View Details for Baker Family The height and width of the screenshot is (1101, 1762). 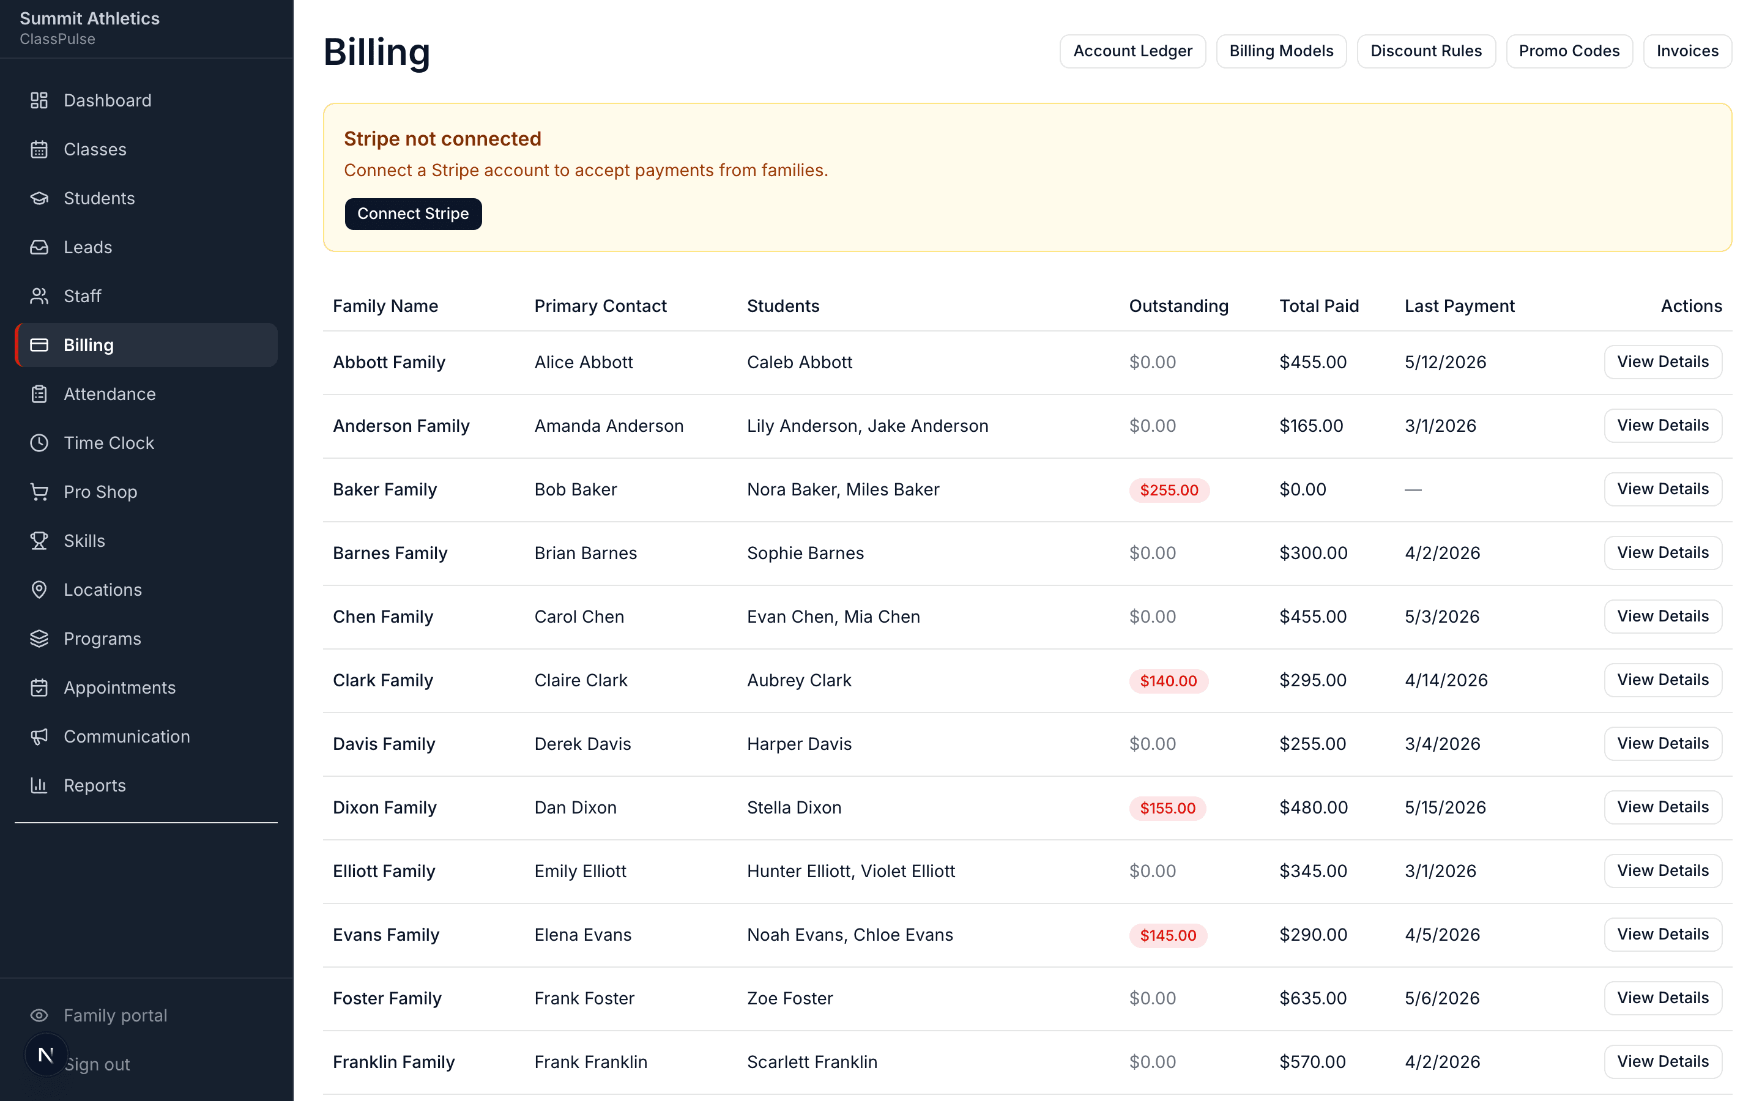[1662, 489]
